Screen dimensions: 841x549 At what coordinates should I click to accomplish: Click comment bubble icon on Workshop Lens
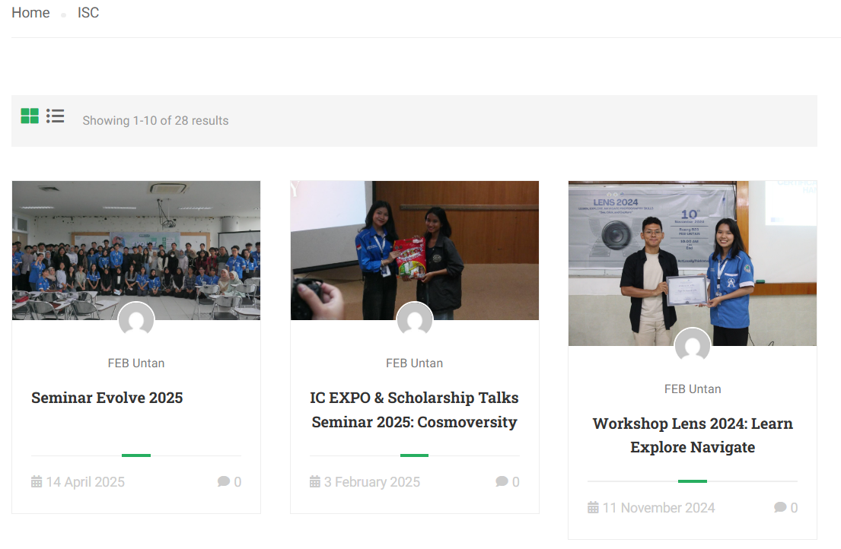(x=780, y=507)
